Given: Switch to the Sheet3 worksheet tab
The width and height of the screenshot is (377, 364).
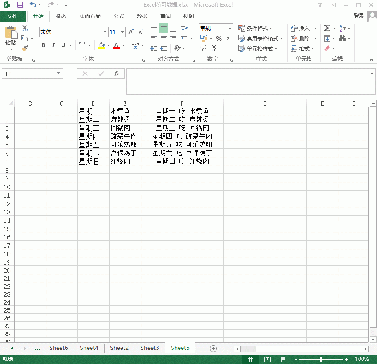Looking at the screenshot, I should 150,347.
